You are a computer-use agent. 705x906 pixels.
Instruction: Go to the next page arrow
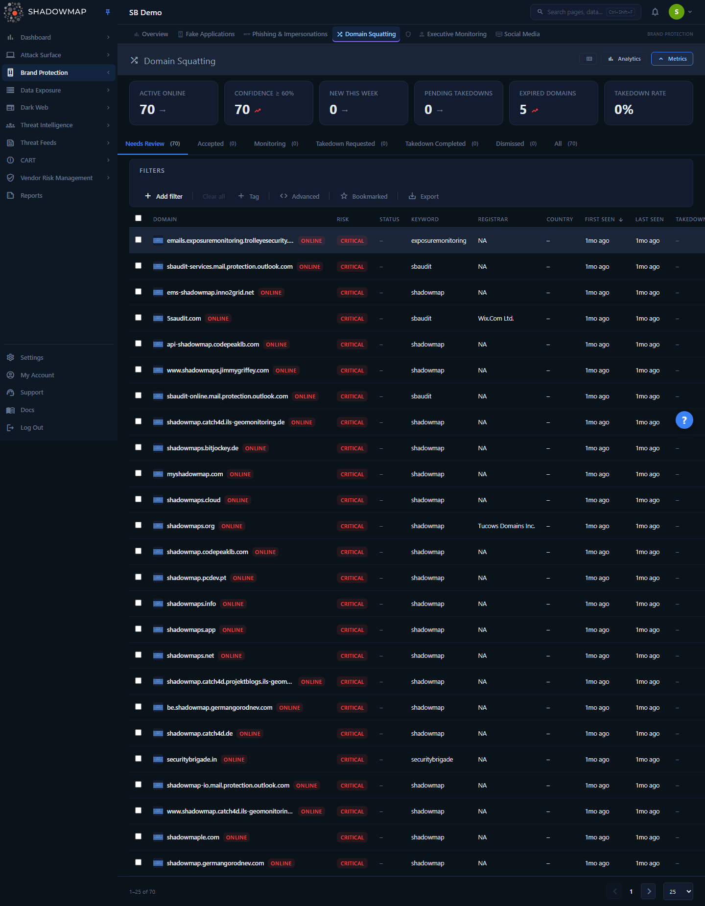649,891
